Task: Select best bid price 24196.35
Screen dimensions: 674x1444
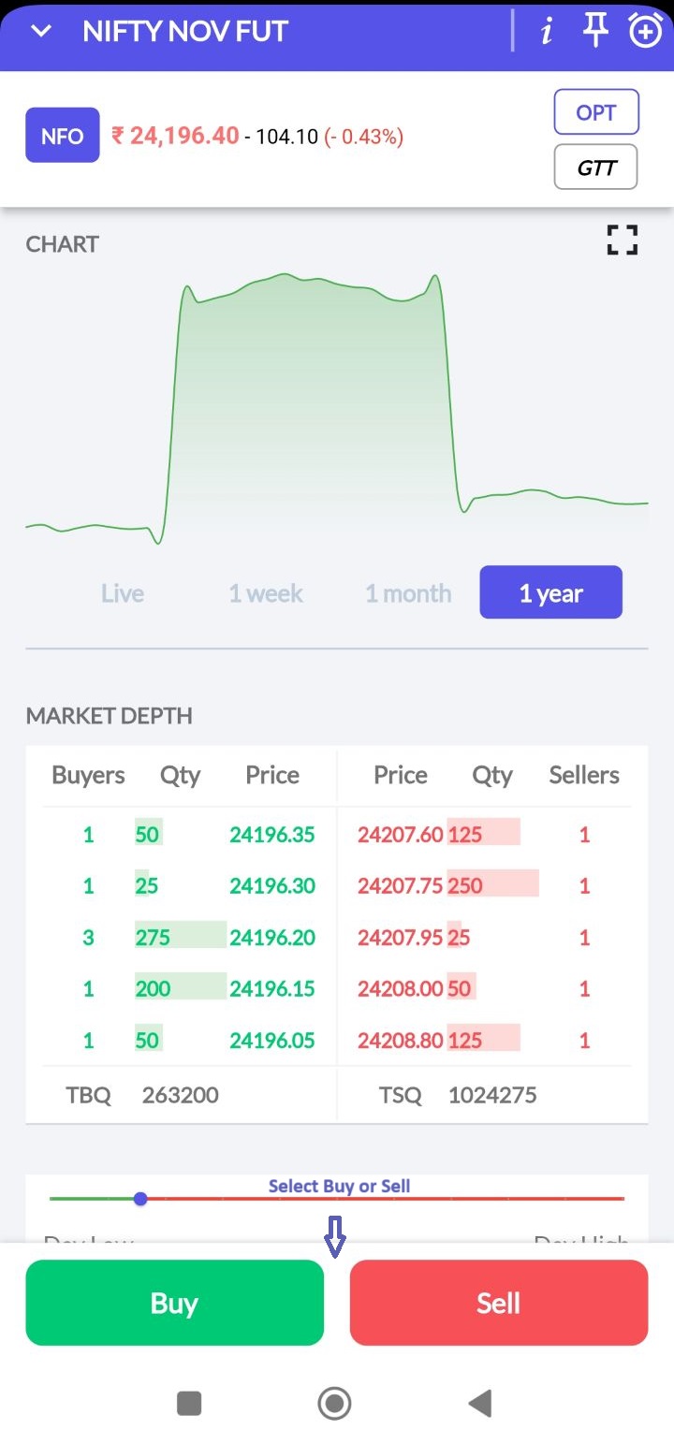Action: click(272, 834)
